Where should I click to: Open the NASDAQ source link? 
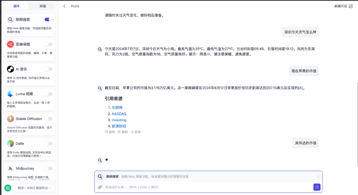coord(119,114)
